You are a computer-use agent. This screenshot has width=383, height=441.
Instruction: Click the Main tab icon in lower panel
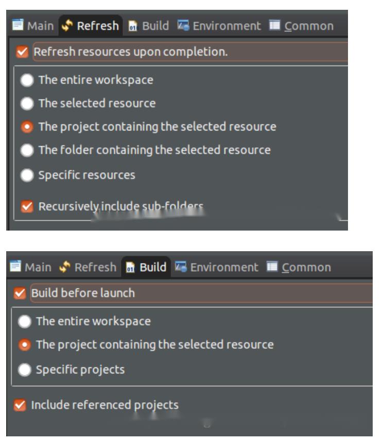click(x=16, y=267)
